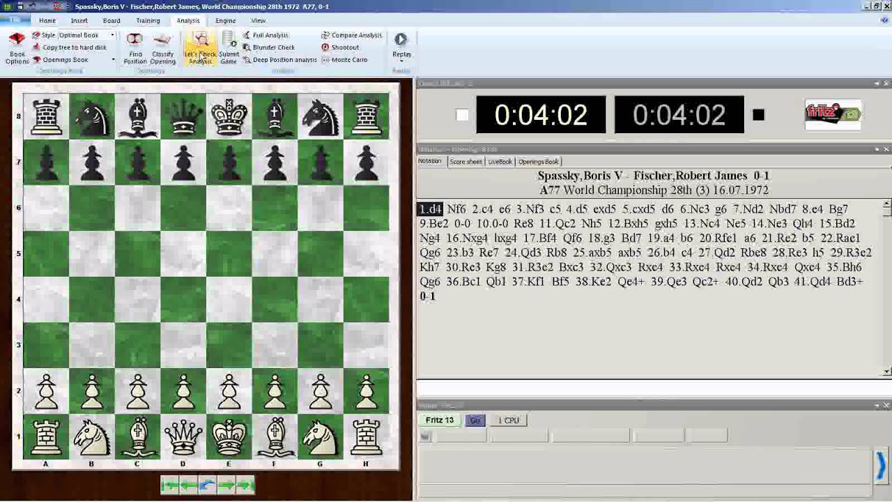Screen dimensions: 892x502
Task: Open the clock pane pin menu
Action: click(877, 84)
